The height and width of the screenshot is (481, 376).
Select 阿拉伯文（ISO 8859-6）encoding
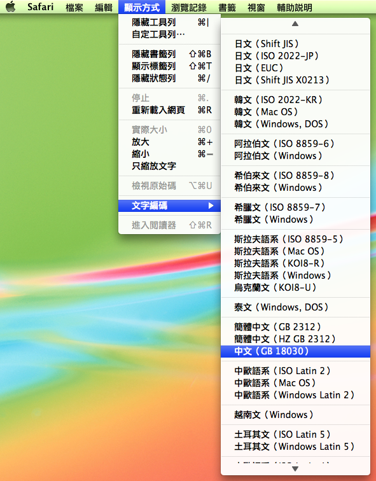295,144
